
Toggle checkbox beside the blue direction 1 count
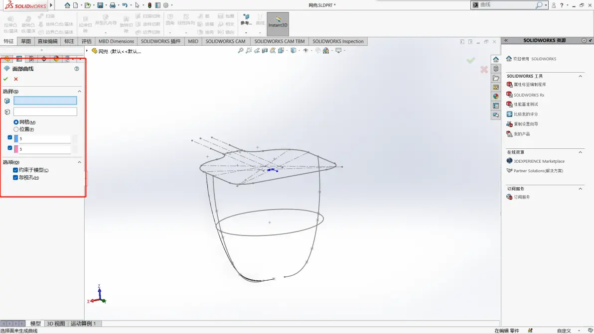(10, 138)
